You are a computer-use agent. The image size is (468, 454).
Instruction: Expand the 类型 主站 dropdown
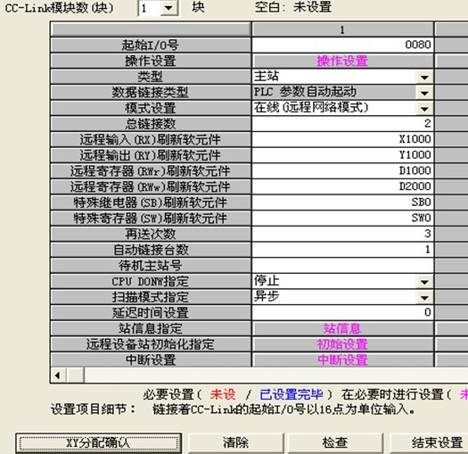(424, 77)
